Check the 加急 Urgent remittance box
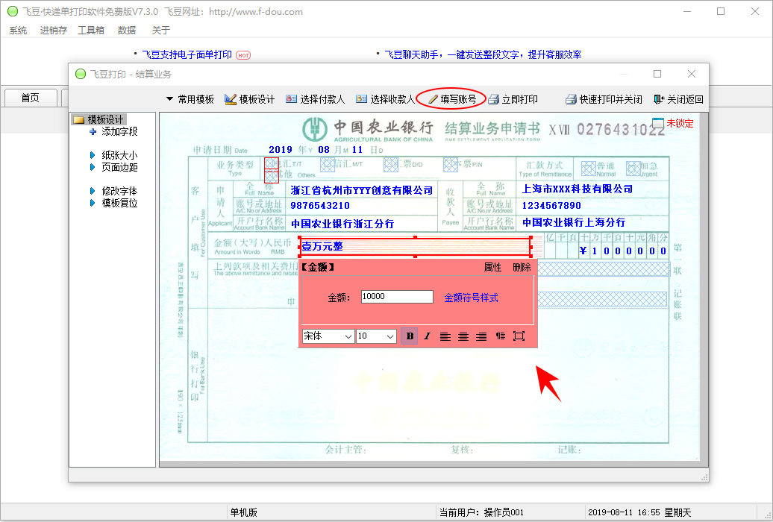 pyautogui.click(x=633, y=169)
